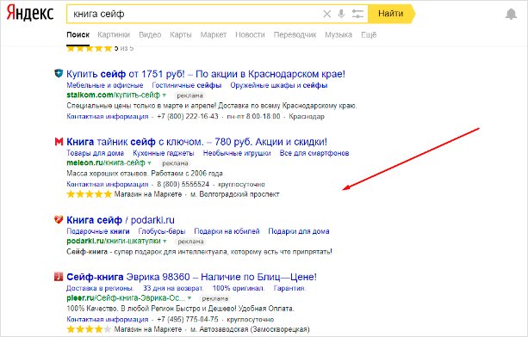528x337 pixels.
Task: Open Гостиничные сейфы sitelink
Action: 187,85
